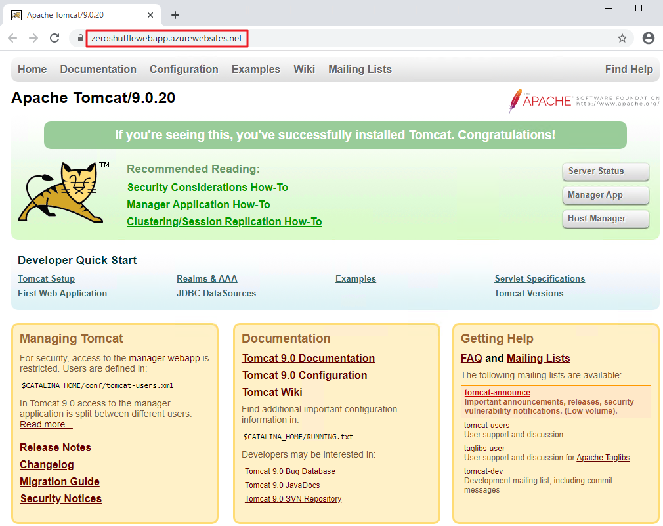The height and width of the screenshot is (526, 663).
Task: Open the First Web Application link
Action: coord(62,294)
